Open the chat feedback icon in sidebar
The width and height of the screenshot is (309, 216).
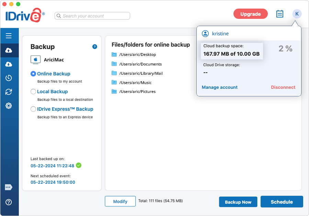click(x=9, y=187)
